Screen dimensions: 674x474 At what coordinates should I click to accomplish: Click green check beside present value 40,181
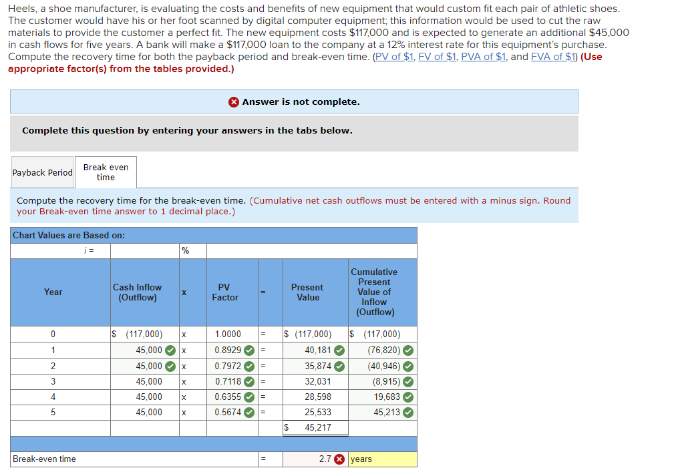pos(339,350)
